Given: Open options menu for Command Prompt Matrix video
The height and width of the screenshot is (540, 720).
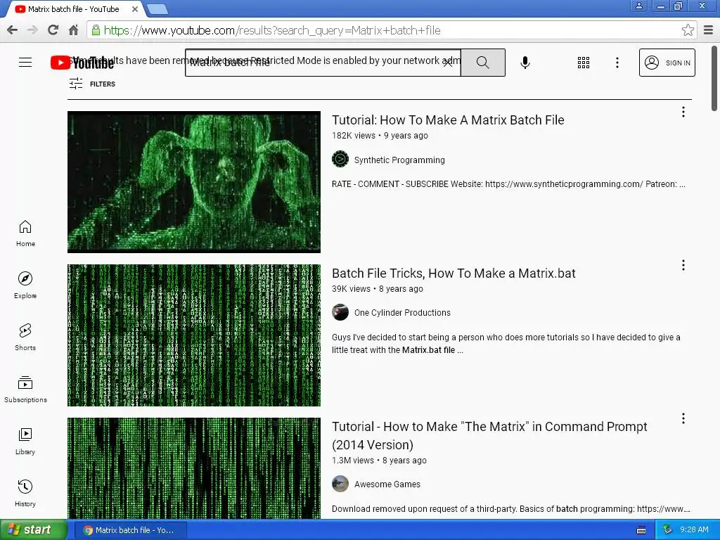Looking at the screenshot, I should 683,418.
